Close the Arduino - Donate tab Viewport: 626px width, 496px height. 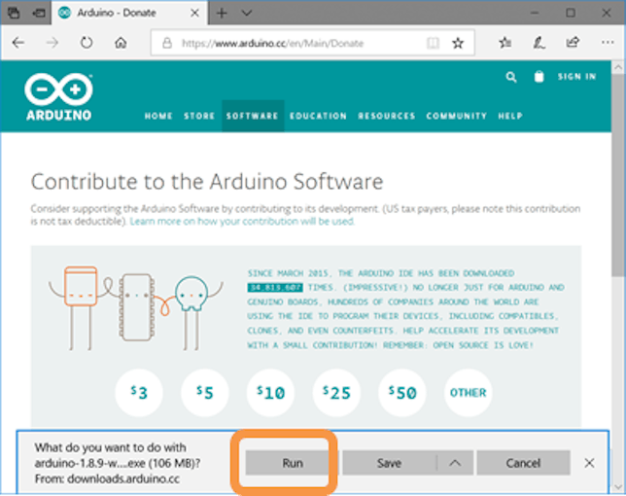click(194, 14)
